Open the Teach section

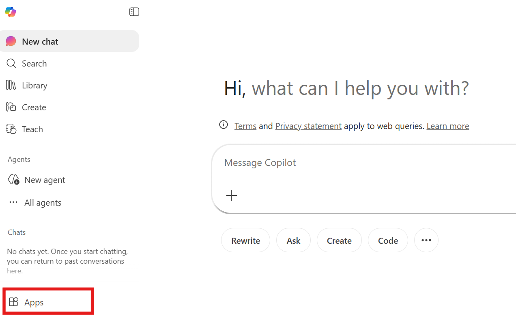point(69,129)
